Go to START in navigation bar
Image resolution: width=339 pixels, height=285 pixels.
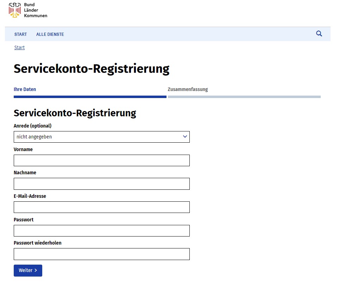click(20, 34)
